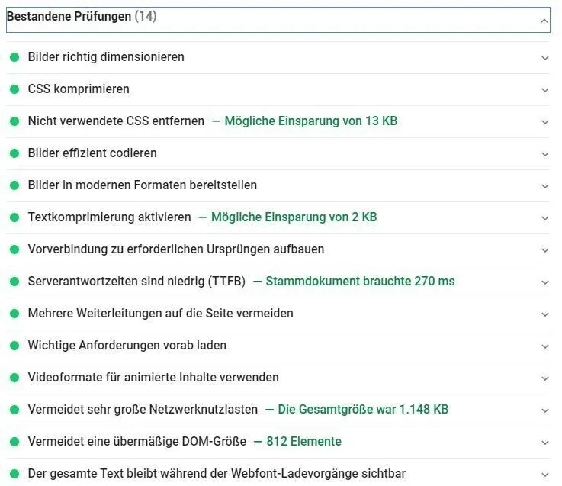Open audit 'Wichtige Anforderungen vorab laden'

127,346
